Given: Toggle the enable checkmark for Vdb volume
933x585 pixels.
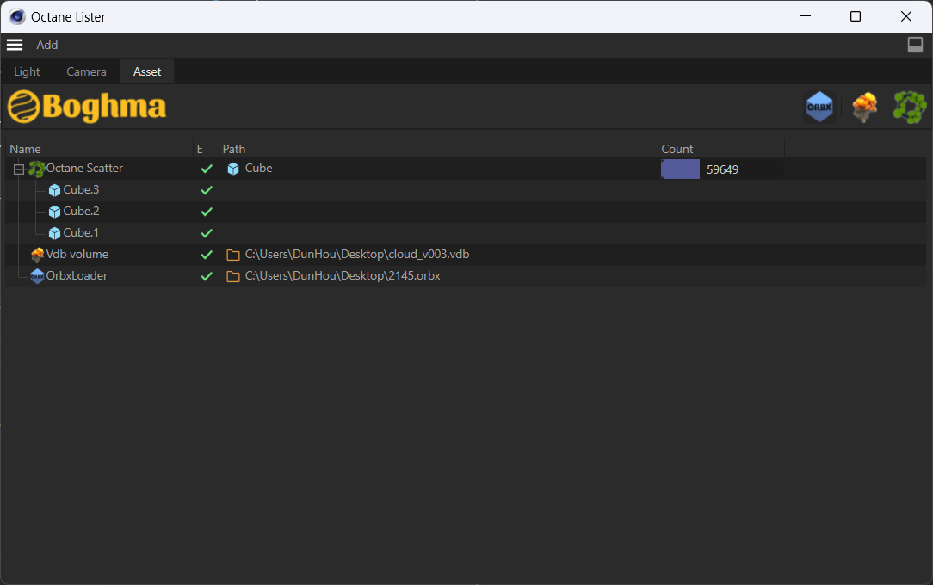Looking at the screenshot, I should click(x=207, y=255).
